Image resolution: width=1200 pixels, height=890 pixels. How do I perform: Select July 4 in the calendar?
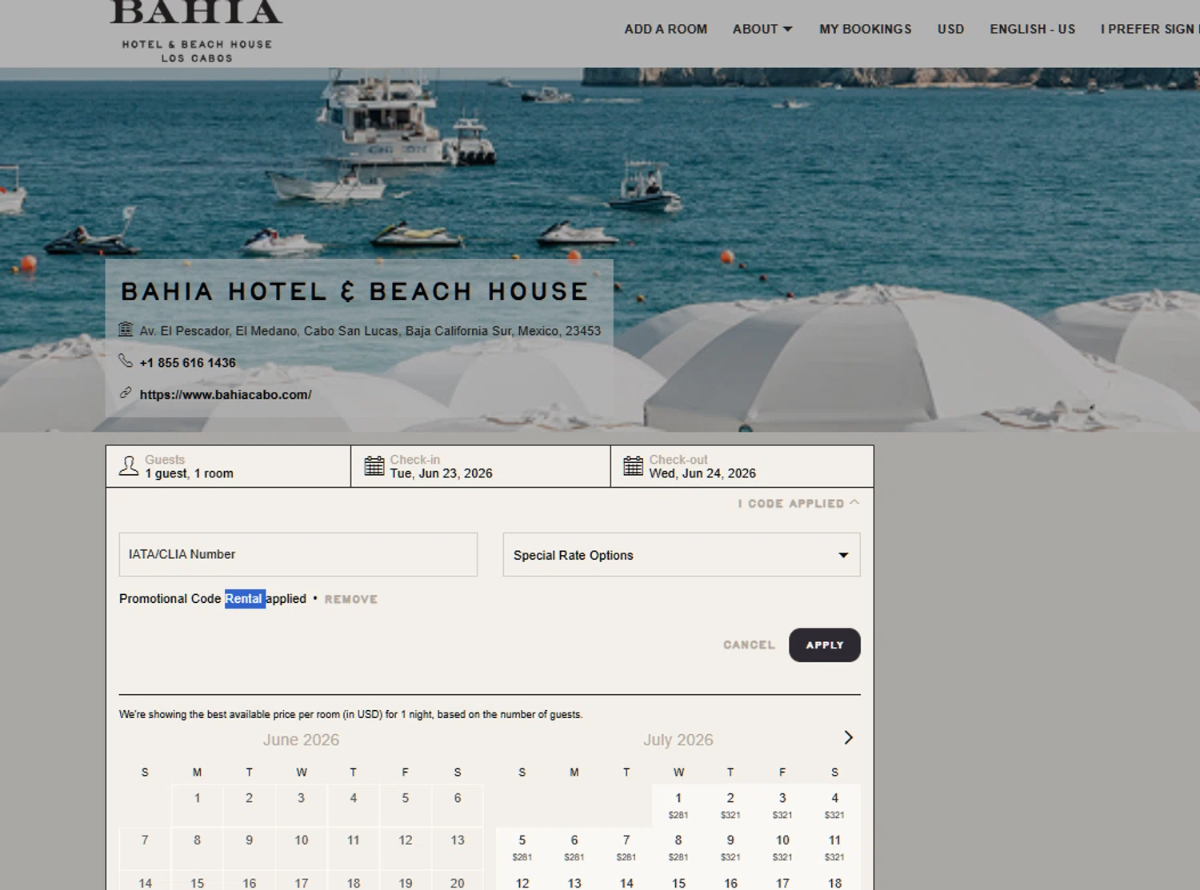(x=834, y=805)
